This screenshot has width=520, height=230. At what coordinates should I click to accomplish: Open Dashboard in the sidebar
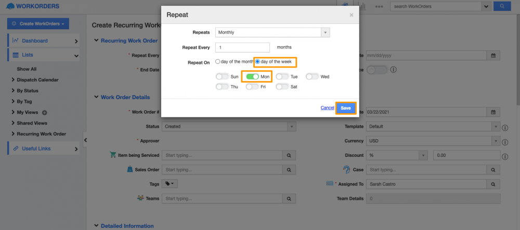click(35, 40)
